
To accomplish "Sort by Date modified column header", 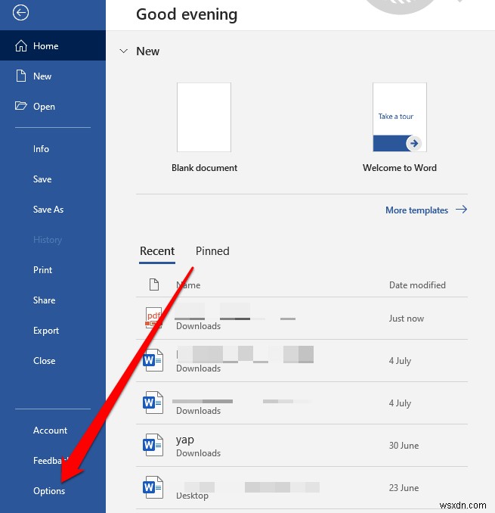I will [x=417, y=285].
